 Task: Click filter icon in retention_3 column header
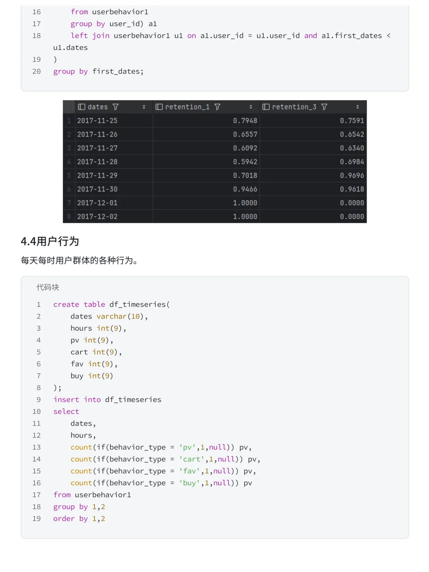pos(324,107)
